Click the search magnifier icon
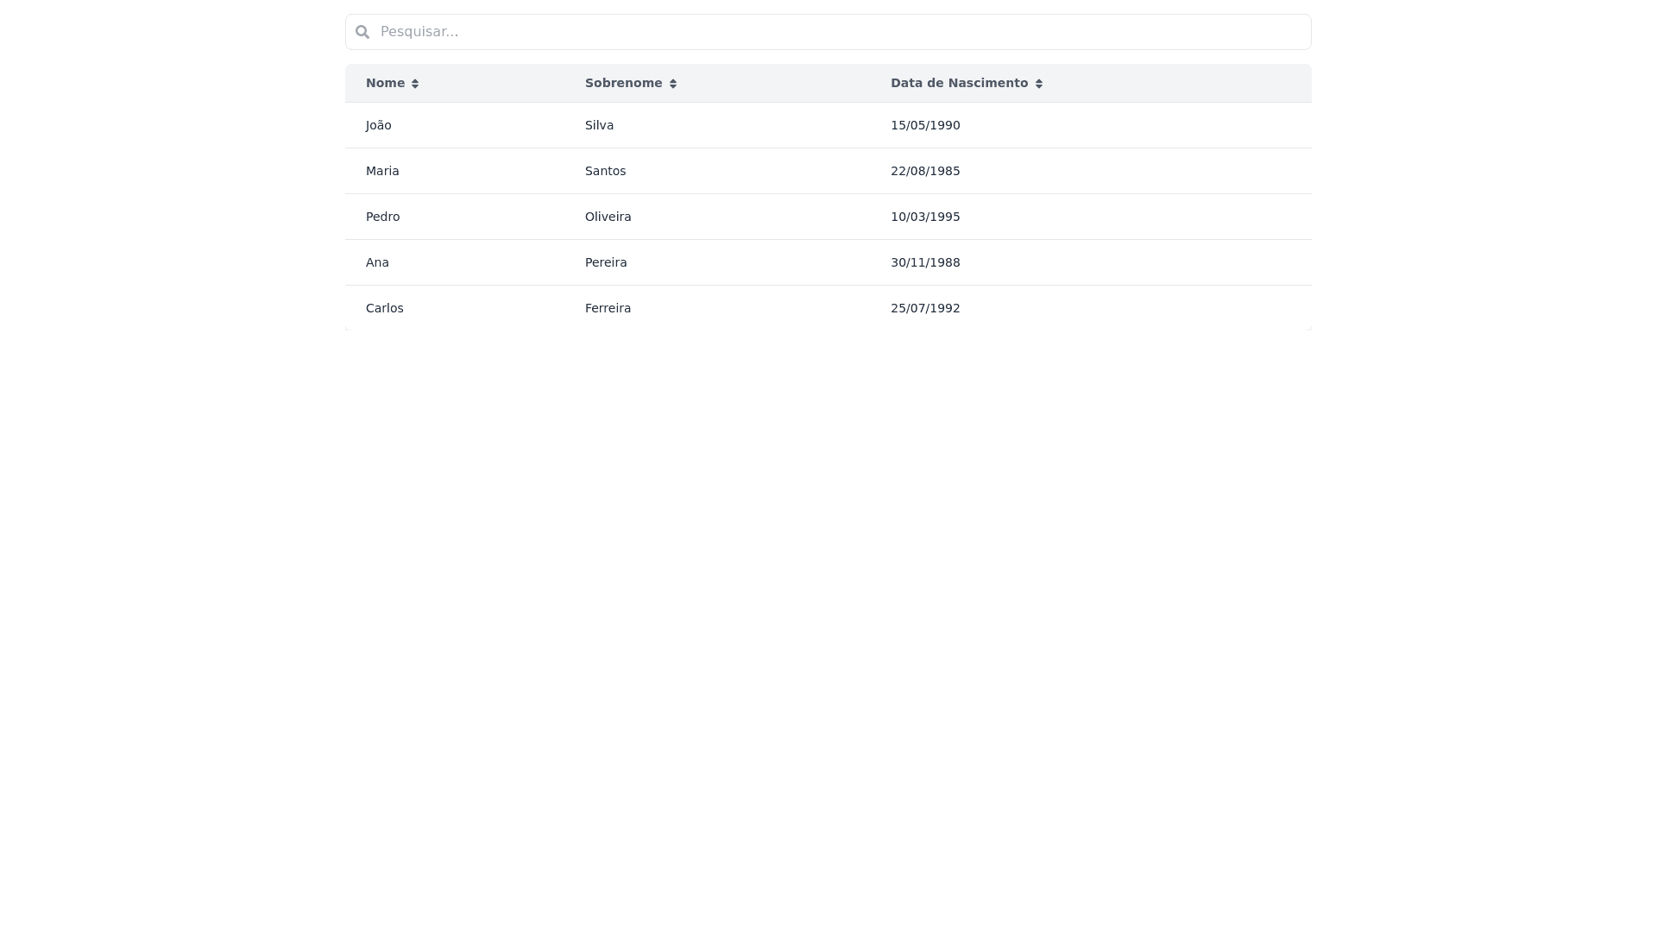The image size is (1657, 932). pos(362,32)
